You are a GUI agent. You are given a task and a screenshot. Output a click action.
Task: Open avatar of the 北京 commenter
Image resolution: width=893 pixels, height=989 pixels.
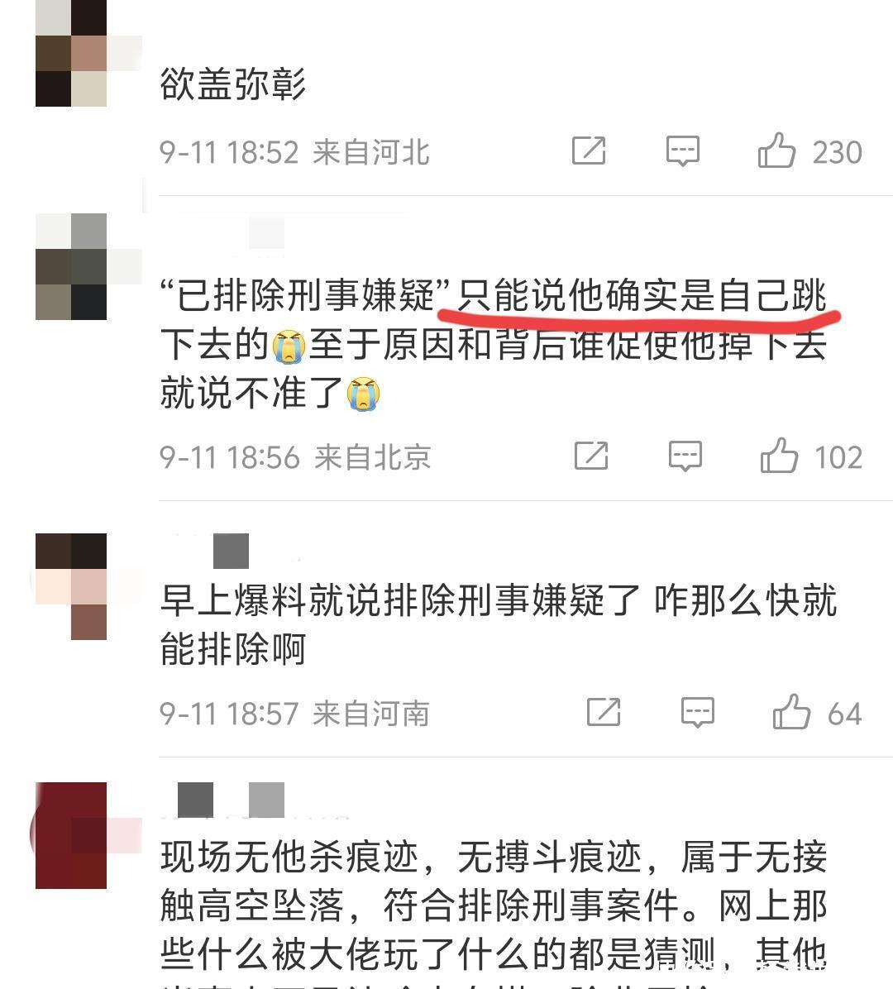pos(70,267)
